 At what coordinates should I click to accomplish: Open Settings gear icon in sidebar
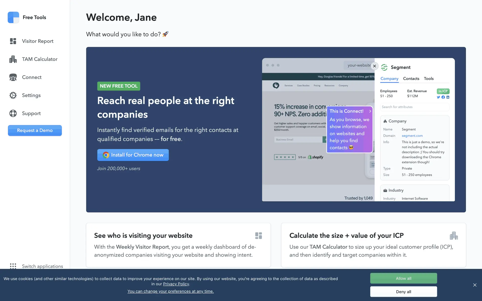(13, 95)
